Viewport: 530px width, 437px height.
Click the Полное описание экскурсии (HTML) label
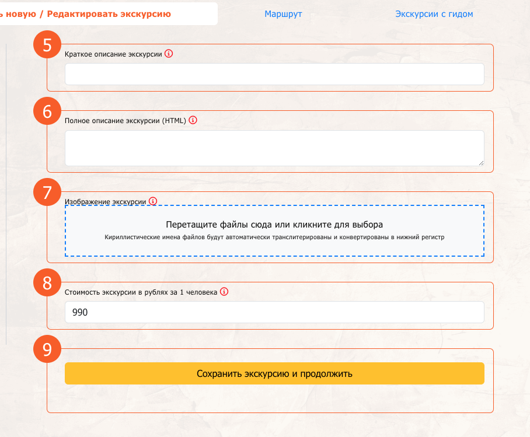(125, 121)
